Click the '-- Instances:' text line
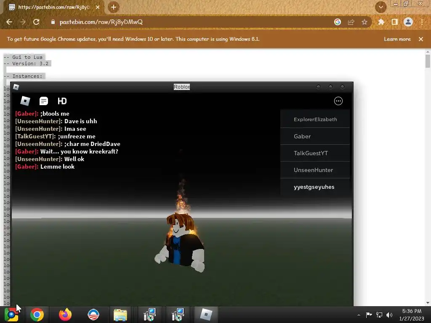The height and width of the screenshot is (323, 431). (23, 76)
